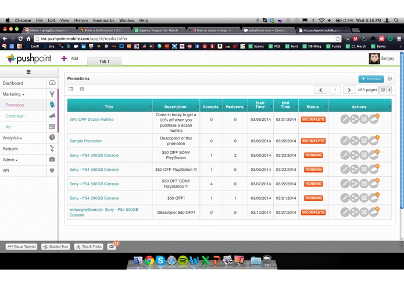Open the page size 32 stepper
This screenshot has width=404, height=287.
point(385,90)
